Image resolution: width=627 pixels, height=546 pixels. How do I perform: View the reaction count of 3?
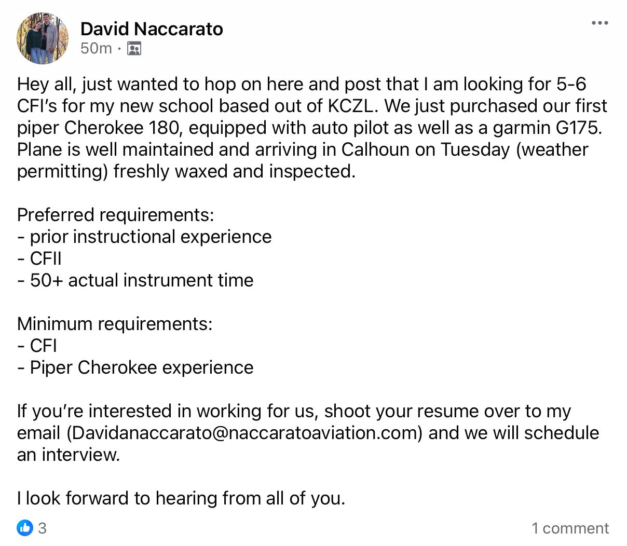coord(43,528)
